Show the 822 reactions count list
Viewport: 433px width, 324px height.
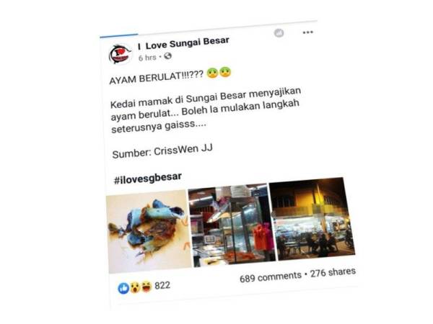[x=162, y=285]
